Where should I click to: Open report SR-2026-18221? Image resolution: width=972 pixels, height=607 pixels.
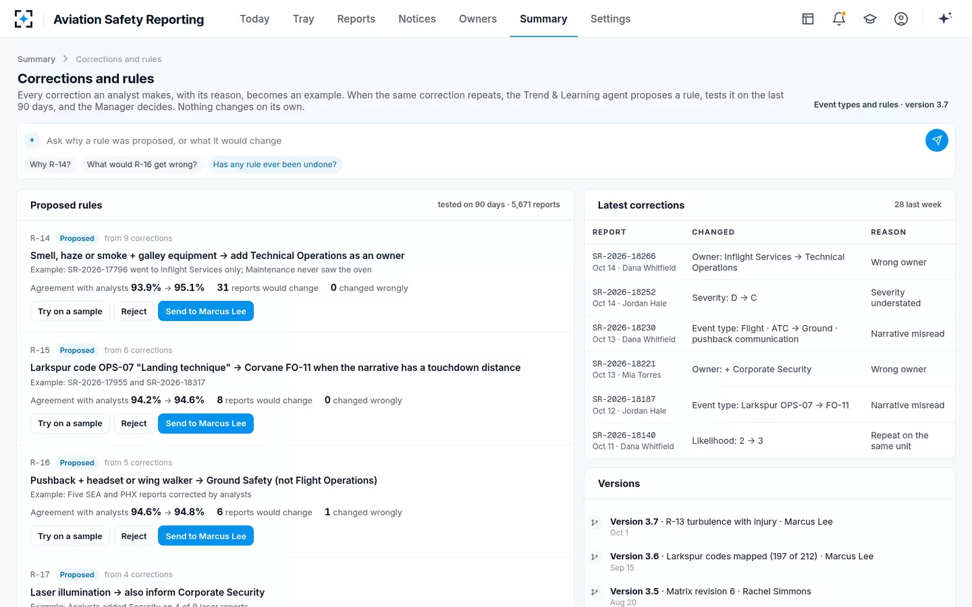tap(769, 369)
